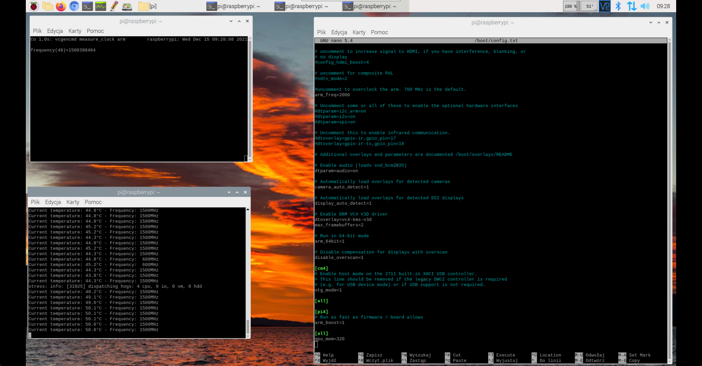702x366 pixels.
Task: Click the dtparam=audio=on line
Action: click(x=336, y=171)
